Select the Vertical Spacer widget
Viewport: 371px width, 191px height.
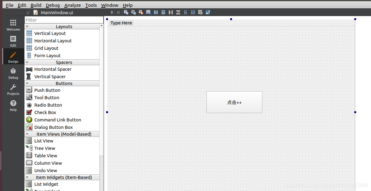point(62,77)
